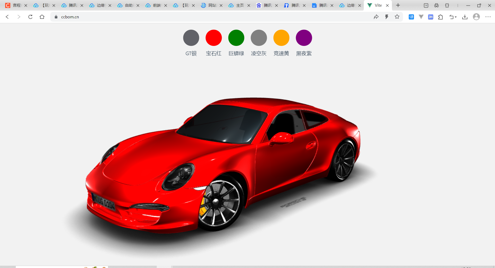Click the 黑夜紫 label
The width and height of the screenshot is (495, 268).
[x=304, y=53]
